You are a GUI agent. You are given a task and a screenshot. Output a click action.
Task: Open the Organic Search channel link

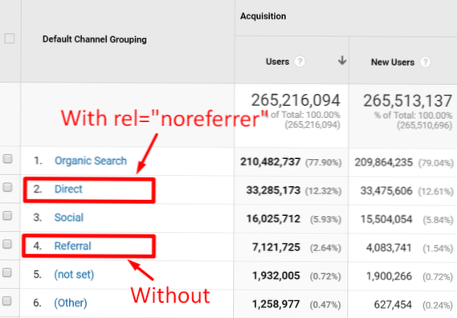[91, 161]
